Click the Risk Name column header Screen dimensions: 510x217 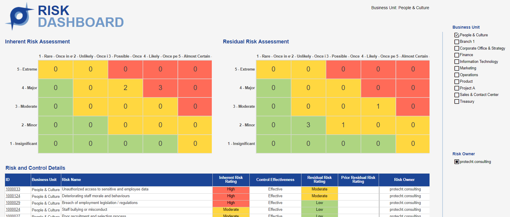[71, 180]
